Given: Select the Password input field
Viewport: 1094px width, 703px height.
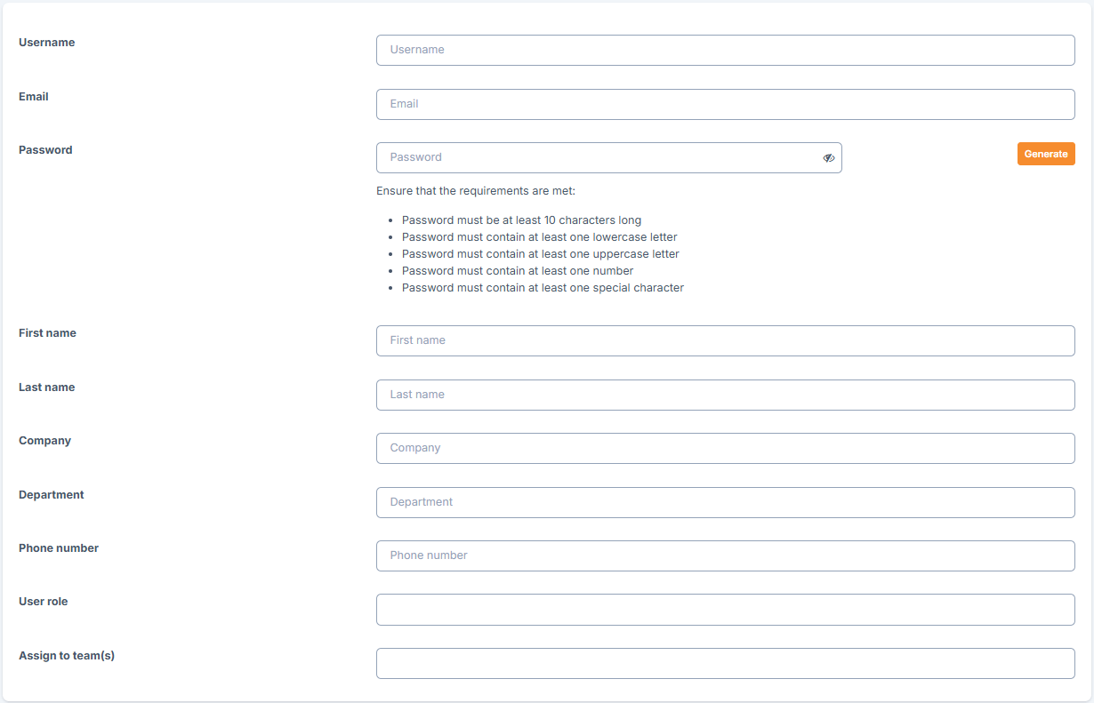Looking at the screenshot, I should pyautogui.click(x=609, y=157).
